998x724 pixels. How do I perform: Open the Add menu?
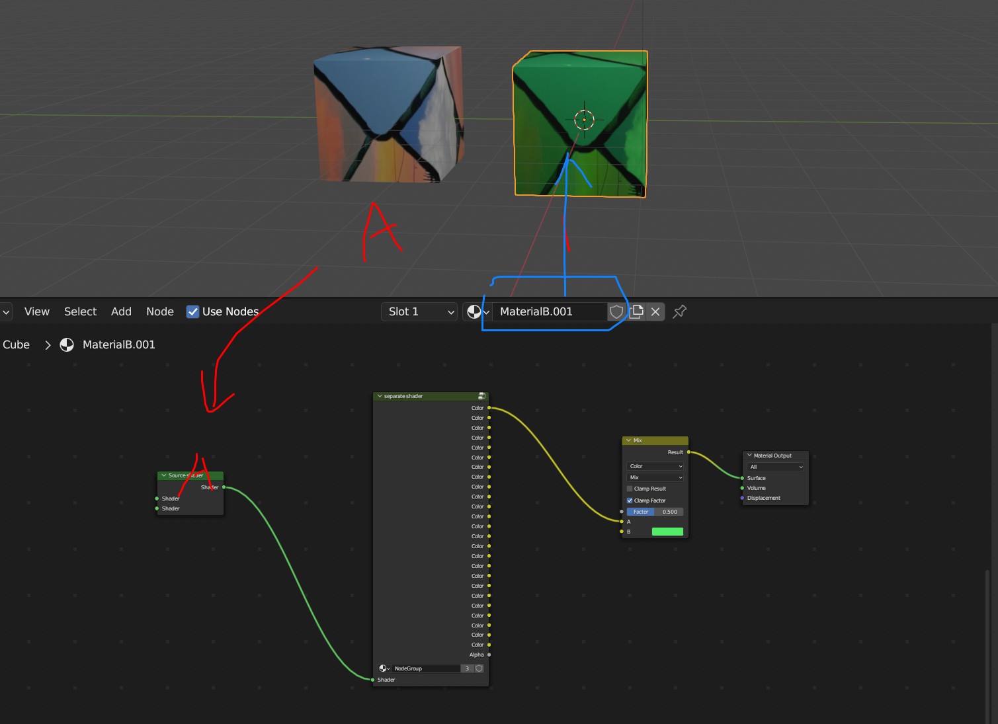[x=121, y=311]
